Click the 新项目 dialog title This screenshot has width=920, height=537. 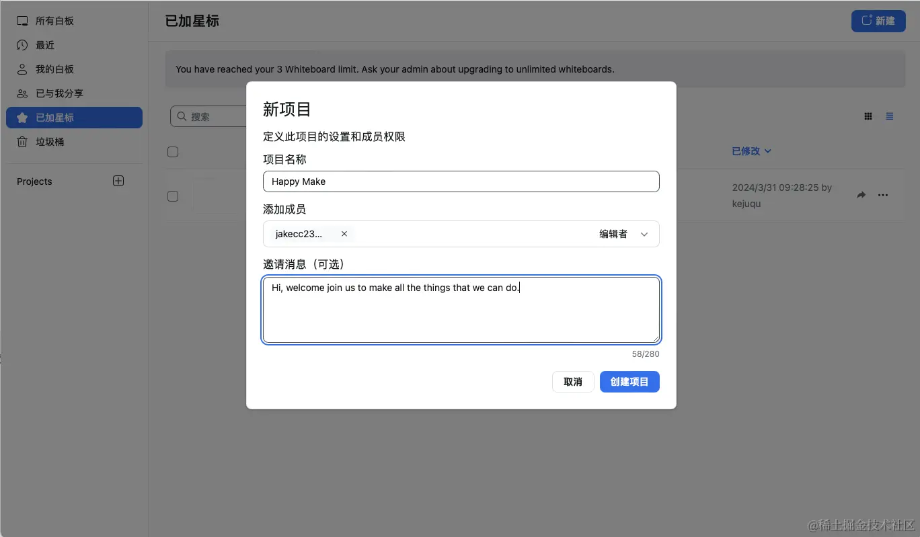click(287, 110)
